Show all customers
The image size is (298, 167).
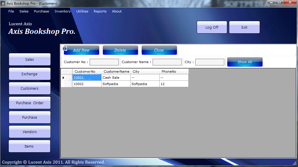pos(245,62)
